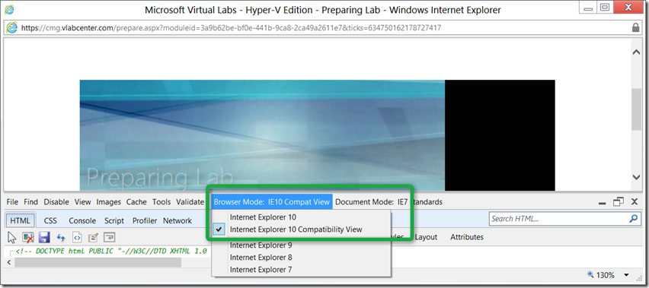Switch to the Script tab
Viewport: 649px width, 288px height.
(x=114, y=220)
